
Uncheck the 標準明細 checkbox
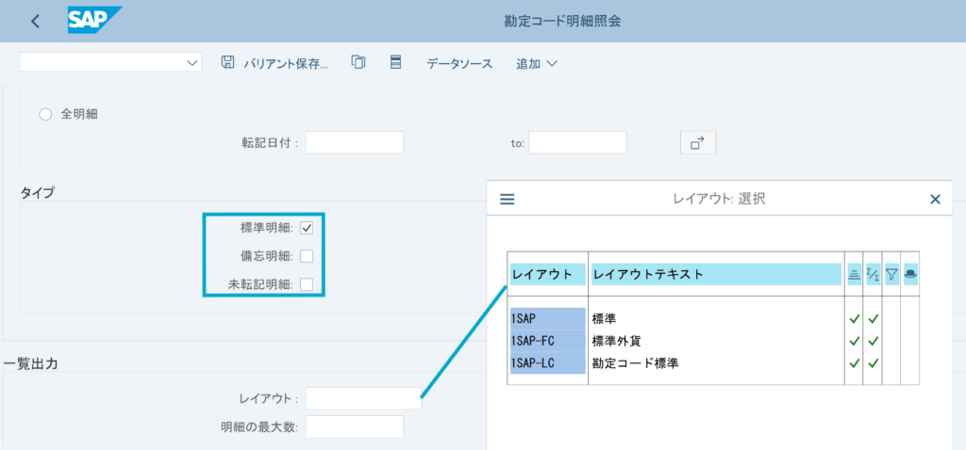click(x=307, y=228)
